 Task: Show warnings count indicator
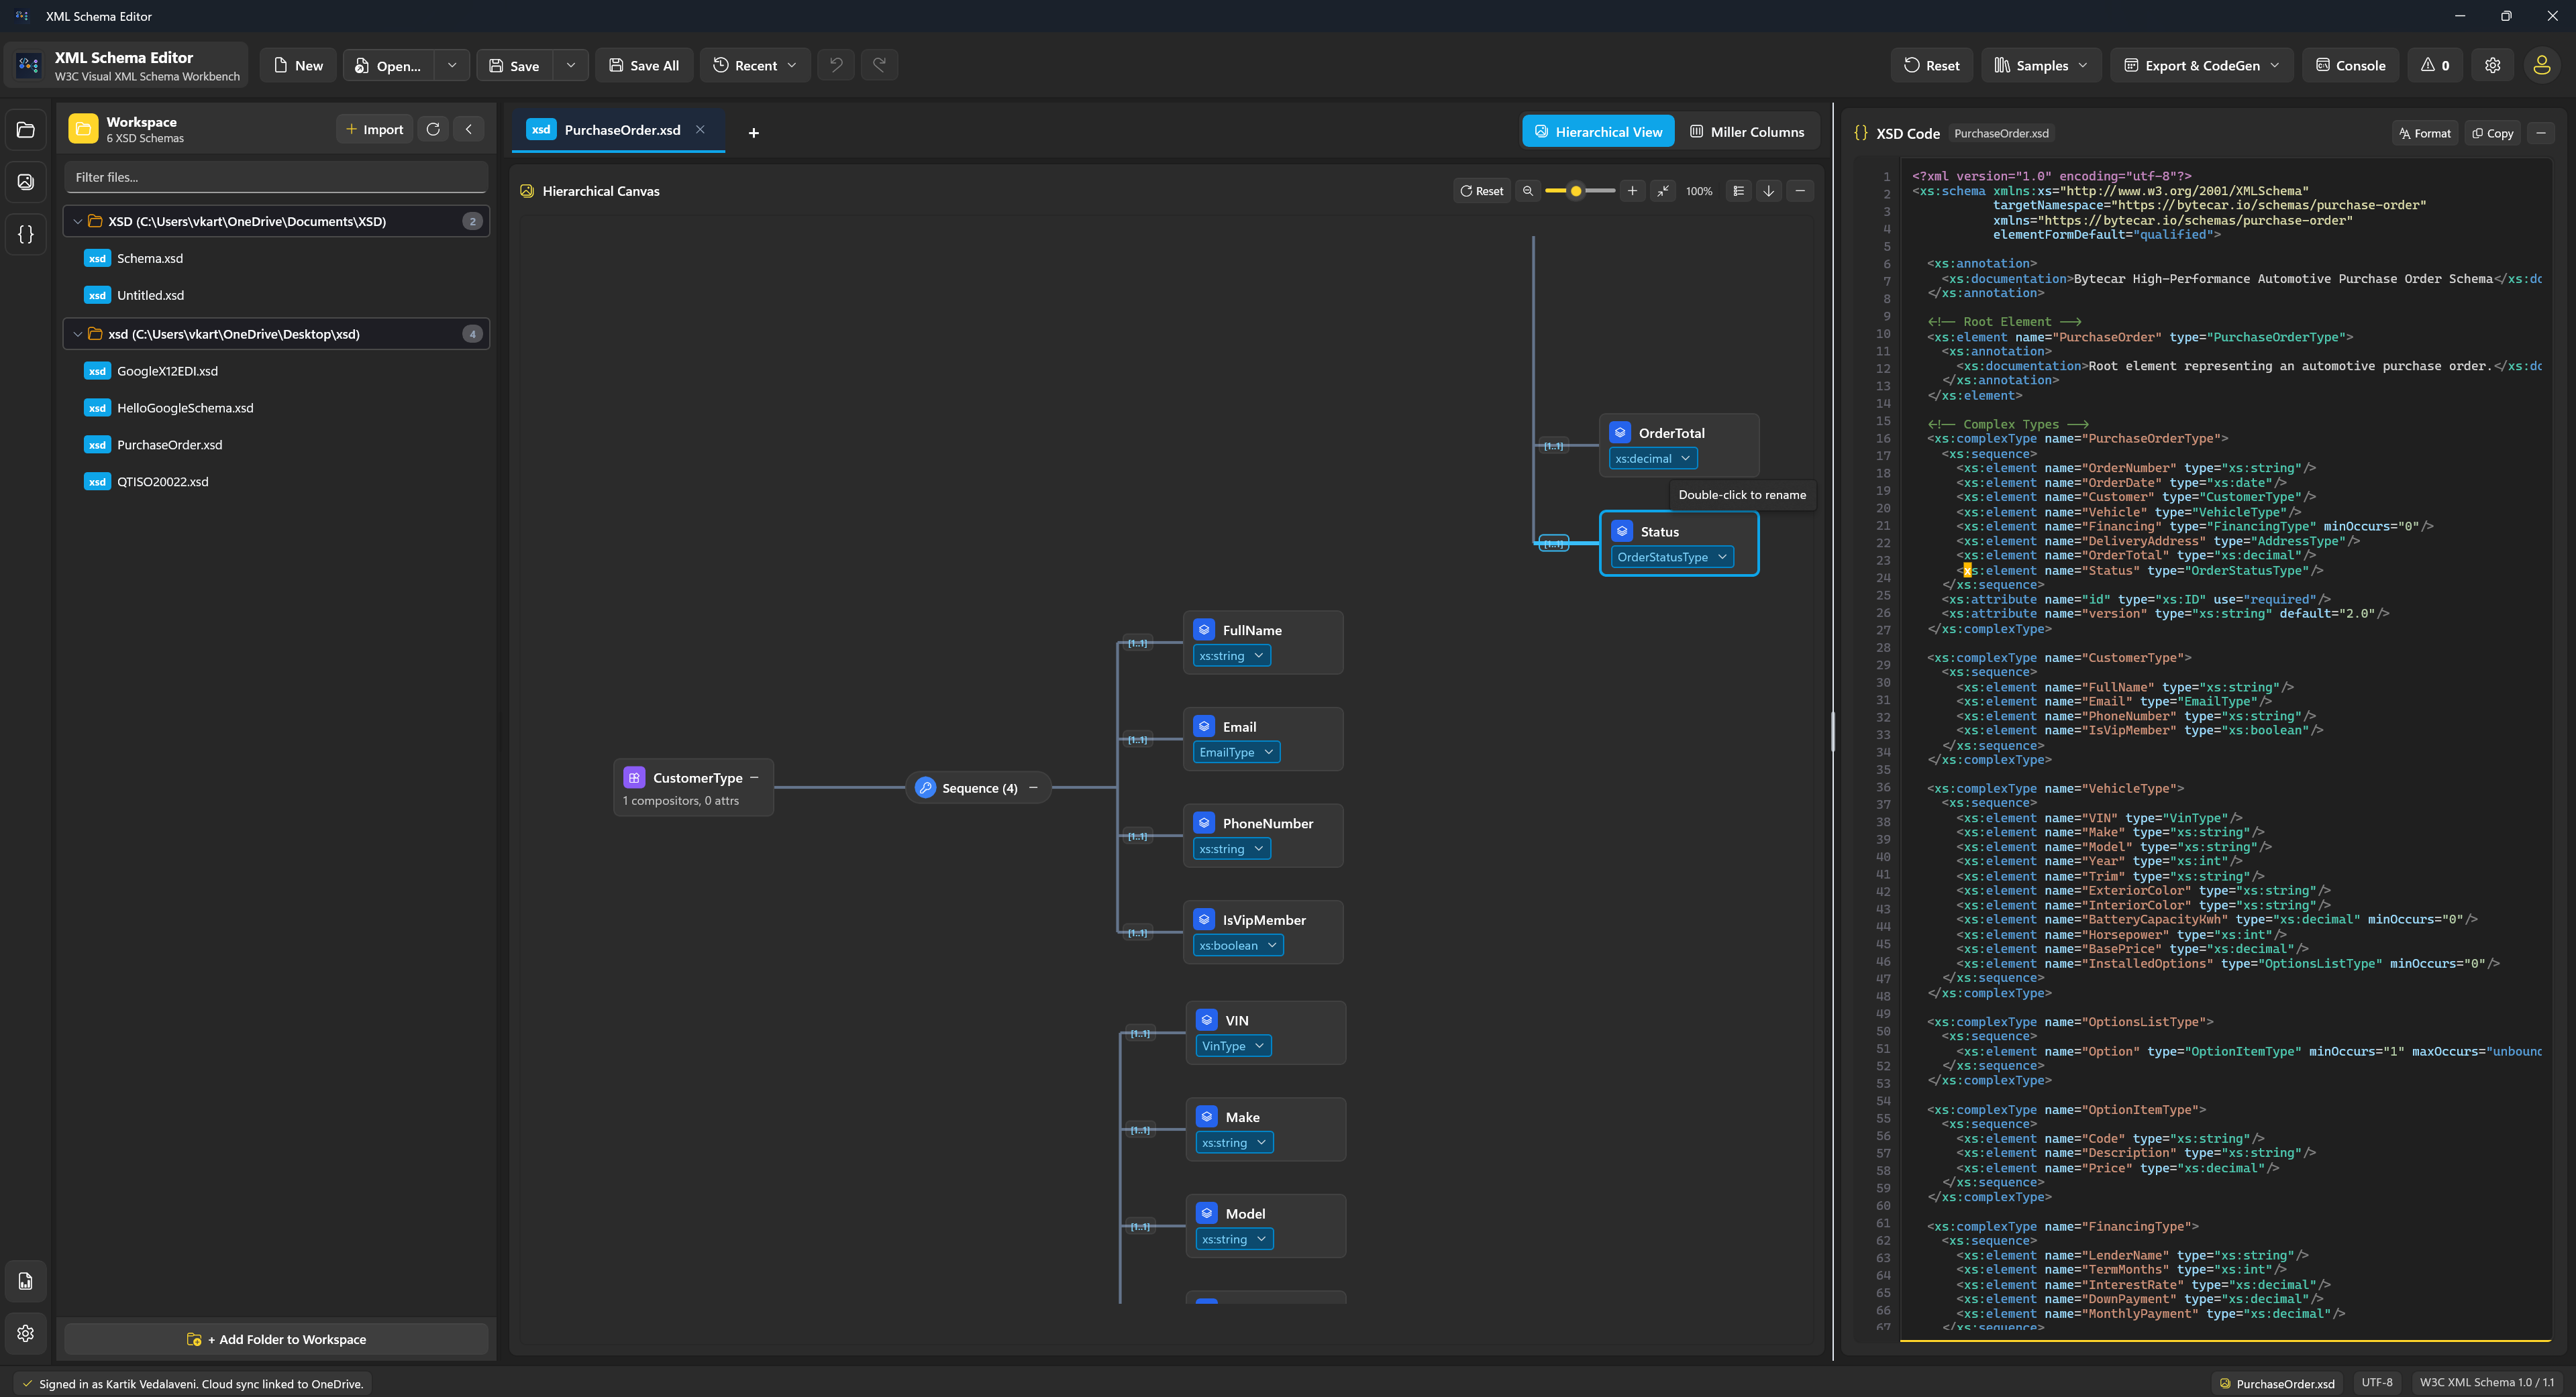tap(2435, 65)
